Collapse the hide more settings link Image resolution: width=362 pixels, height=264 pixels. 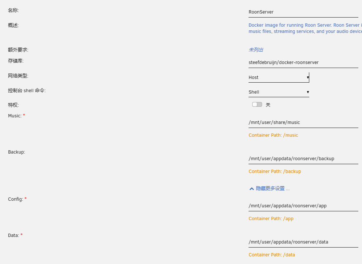272,189
